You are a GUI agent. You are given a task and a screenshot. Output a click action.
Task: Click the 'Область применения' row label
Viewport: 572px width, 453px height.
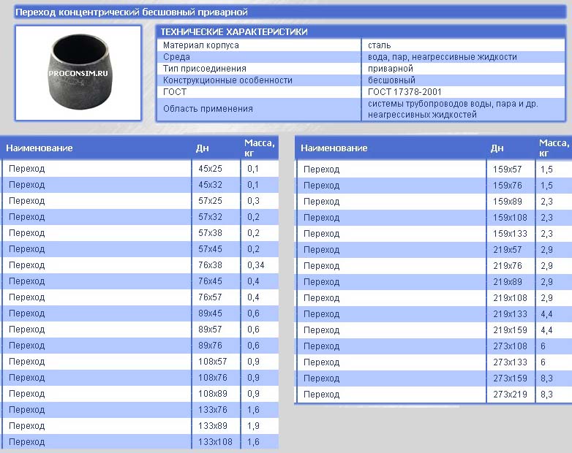pos(208,109)
